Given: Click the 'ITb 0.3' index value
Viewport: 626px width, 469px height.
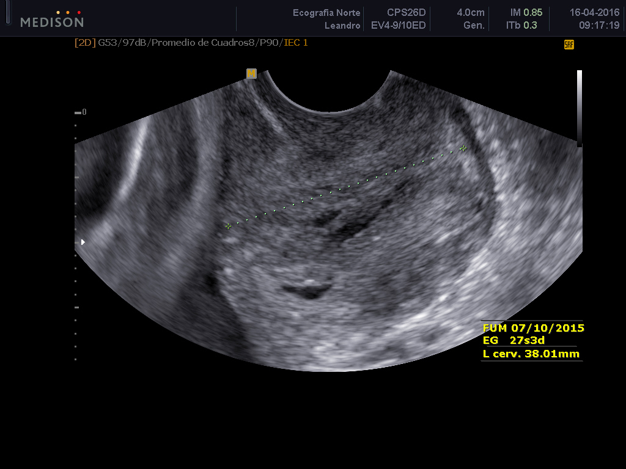Looking at the screenshot, I should (x=521, y=25).
